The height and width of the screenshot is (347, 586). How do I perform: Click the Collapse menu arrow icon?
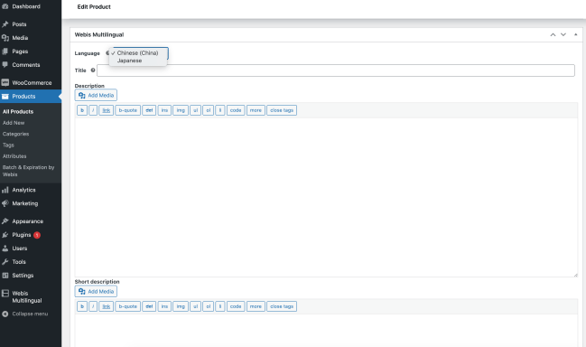(x=5, y=314)
